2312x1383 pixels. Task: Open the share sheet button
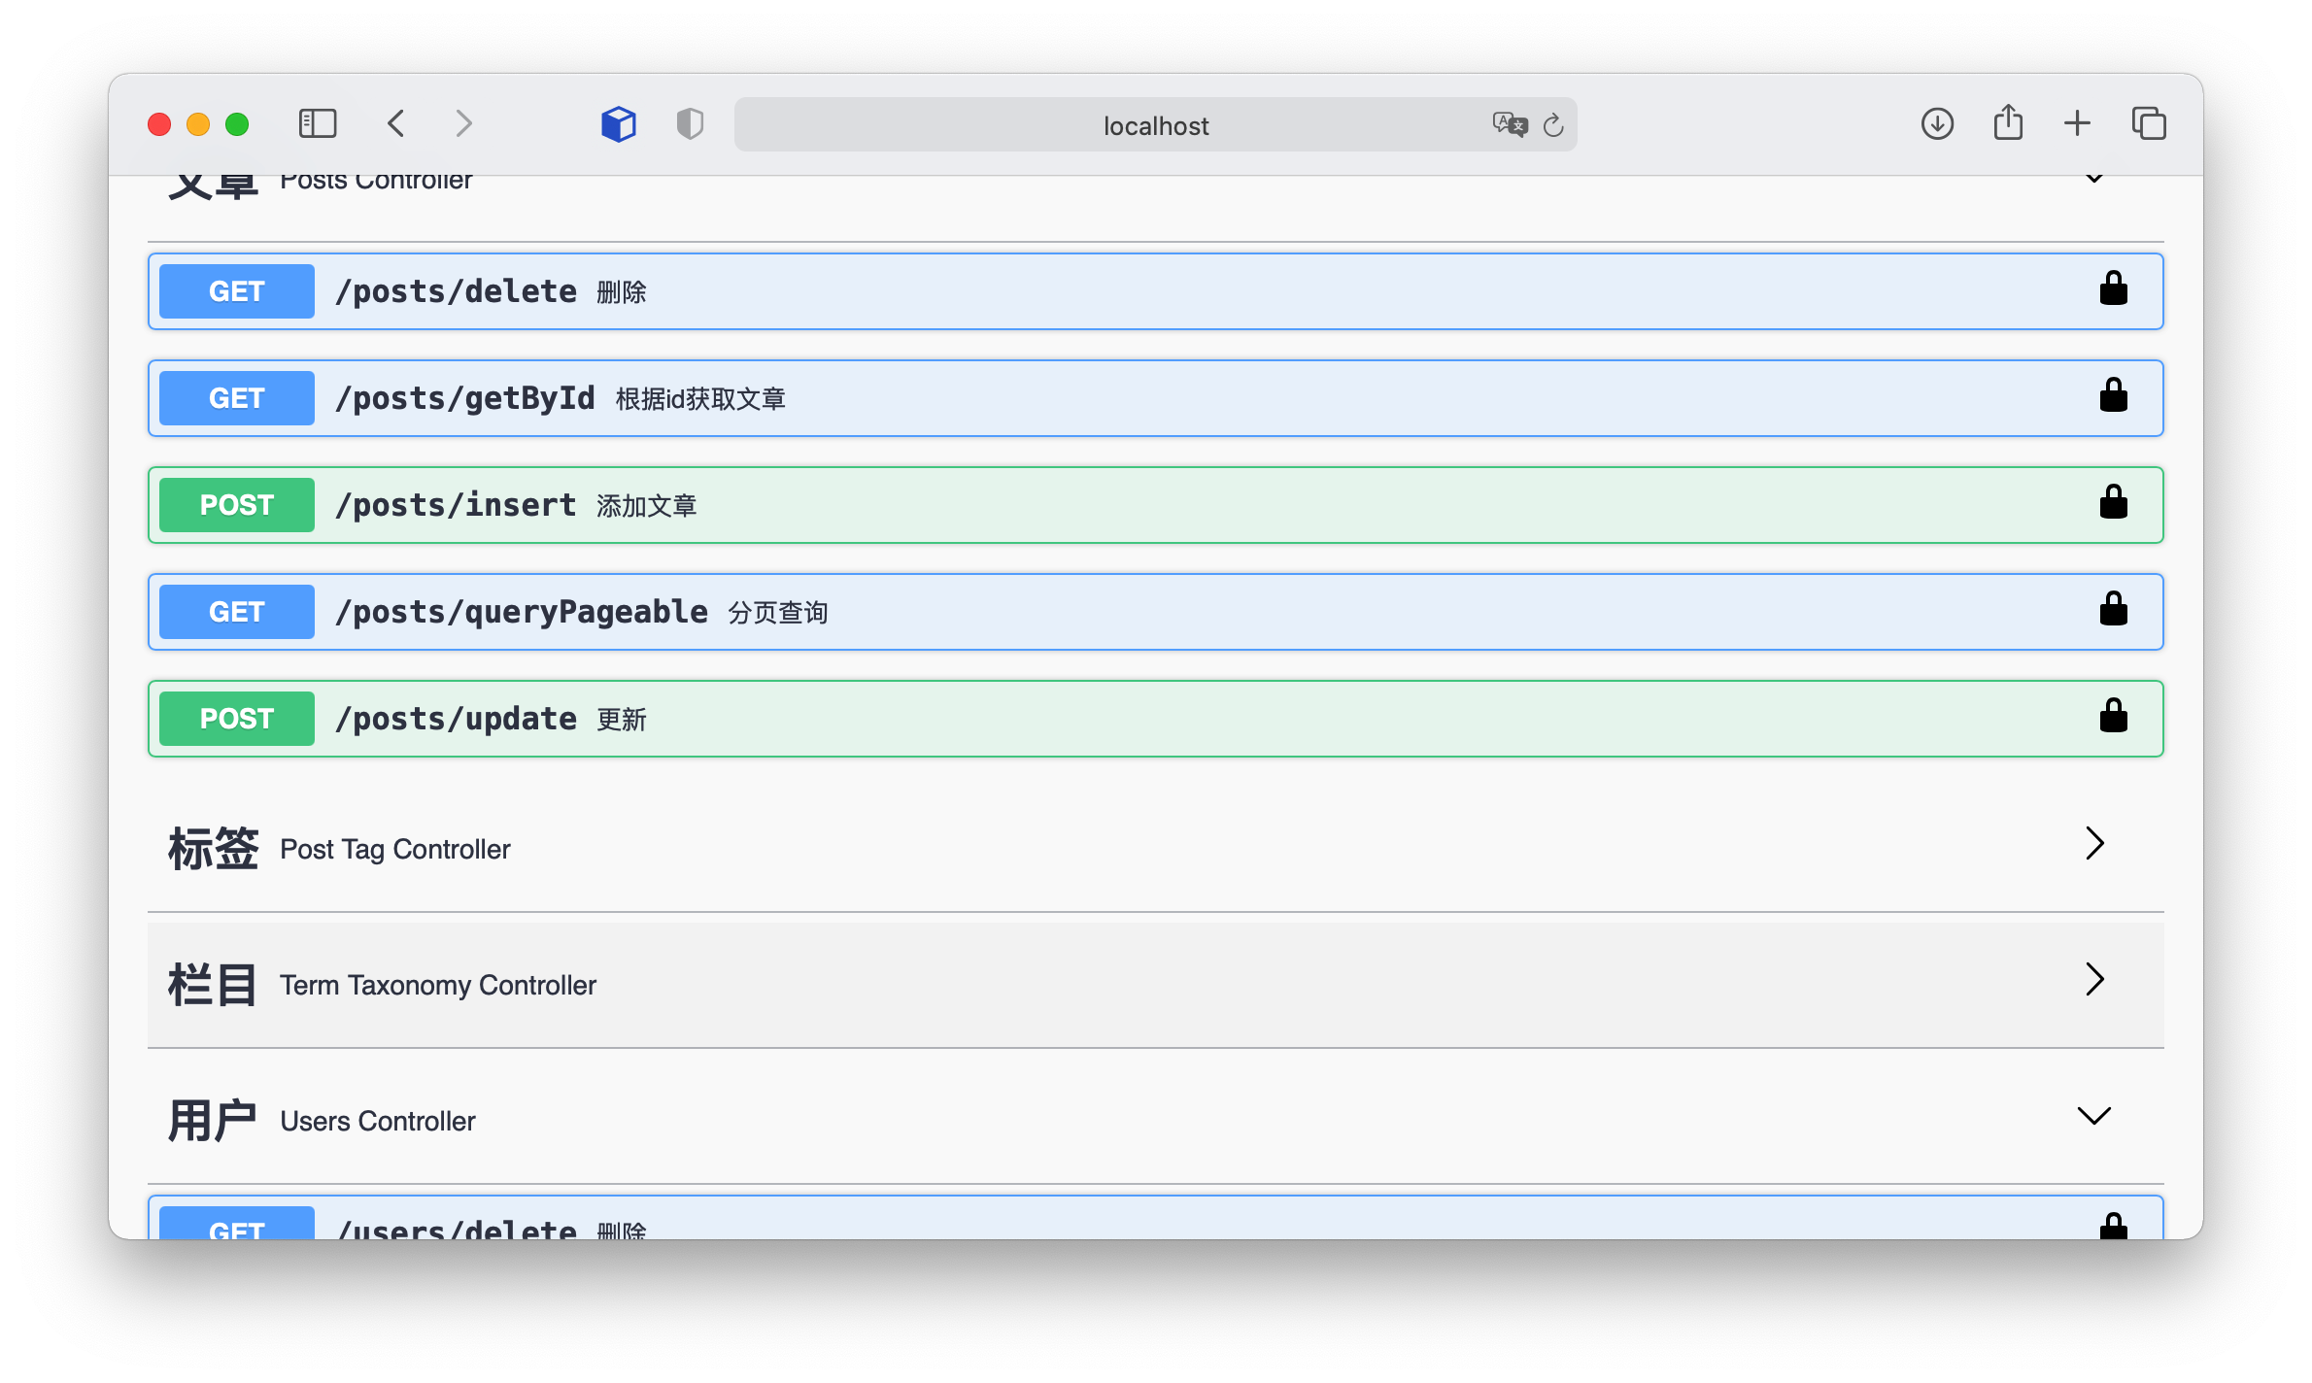tap(2008, 122)
